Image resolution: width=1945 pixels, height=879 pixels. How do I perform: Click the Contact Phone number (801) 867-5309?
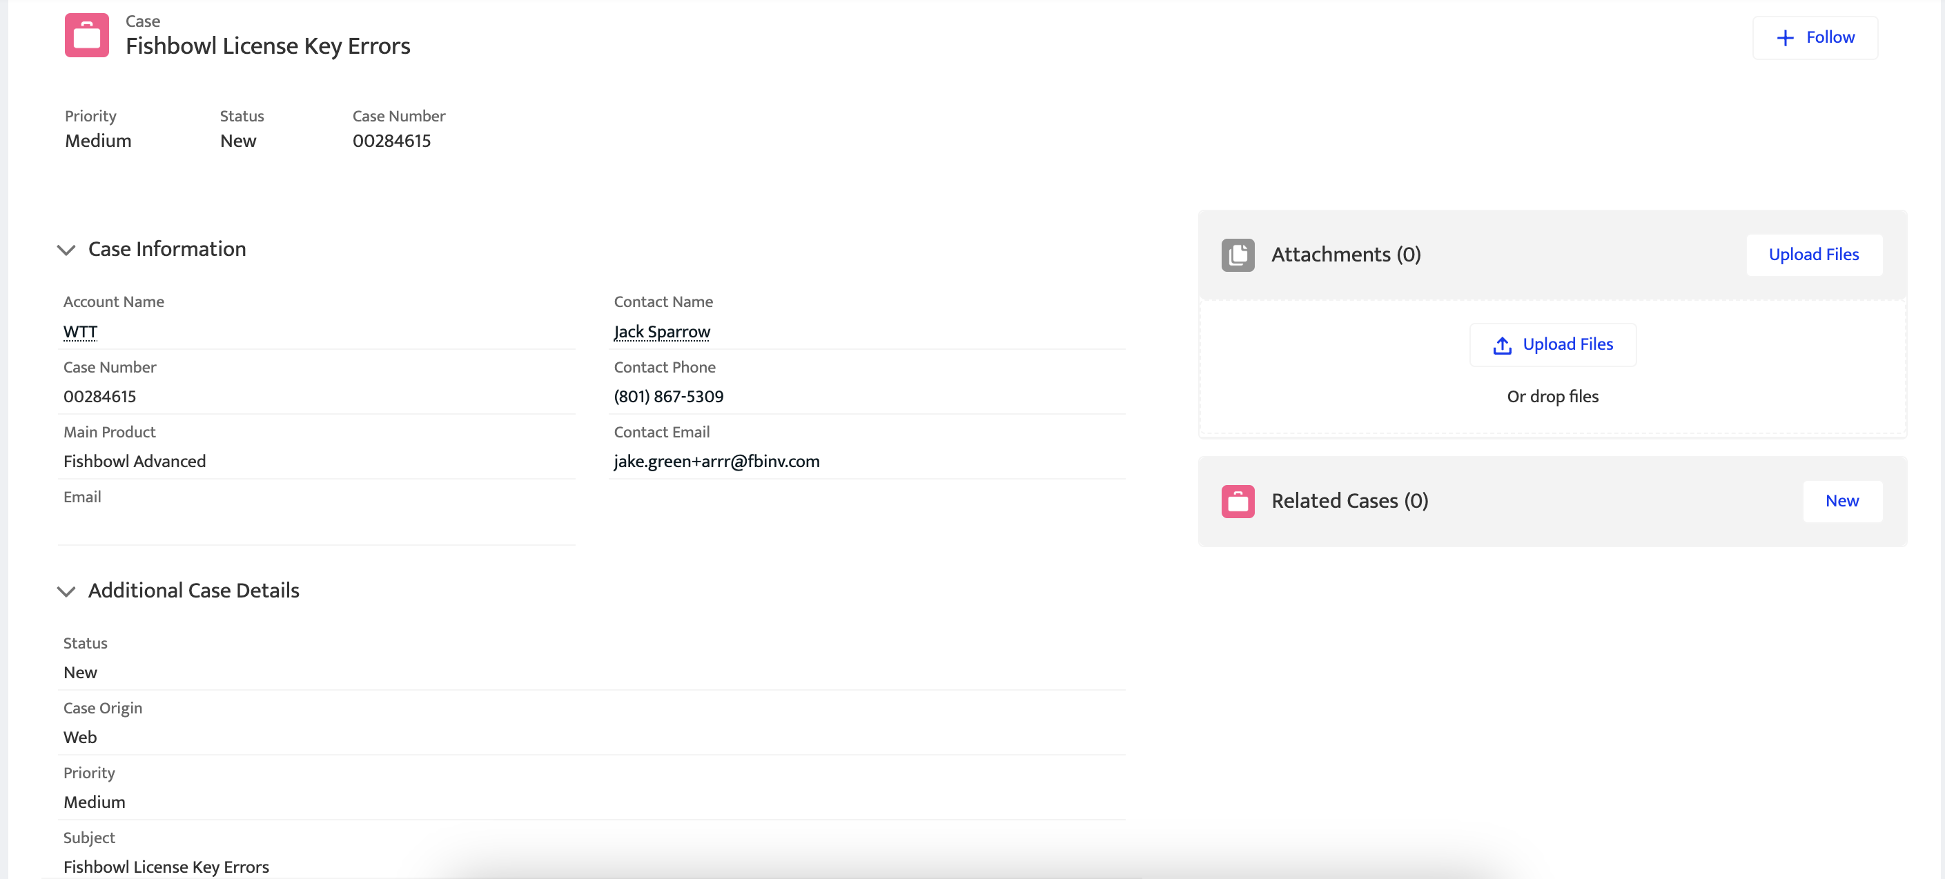(x=668, y=396)
